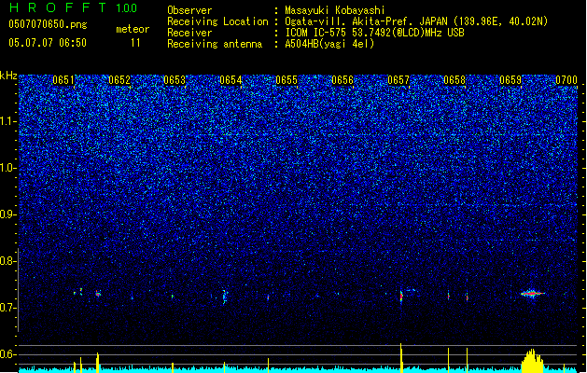Click the 0654 time marker
The height and width of the screenshot is (373, 587).
[x=231, y=80]
